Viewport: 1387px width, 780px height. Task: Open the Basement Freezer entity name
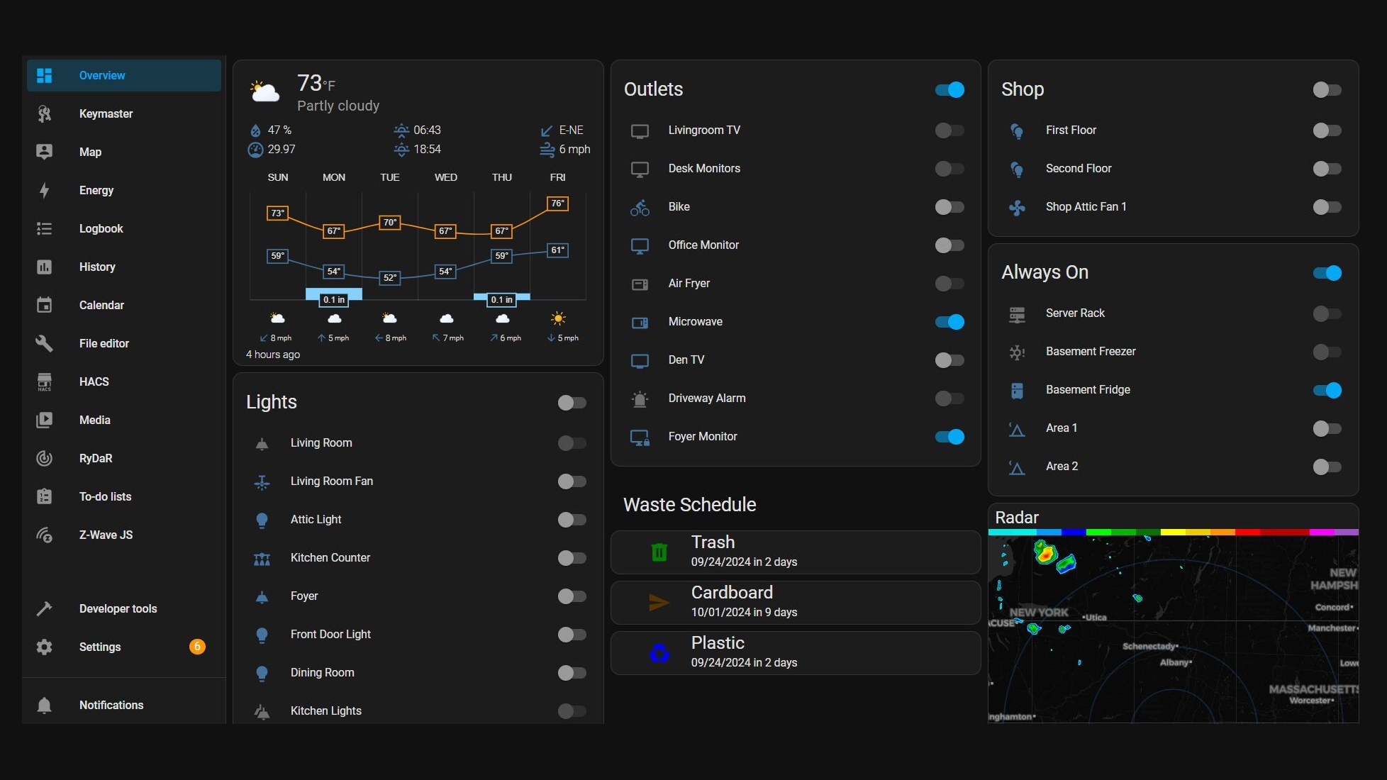[x=1091, y=352]
